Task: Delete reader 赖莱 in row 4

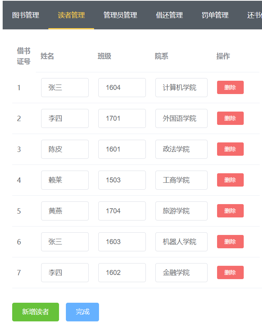Action: (x=230, y=180)
